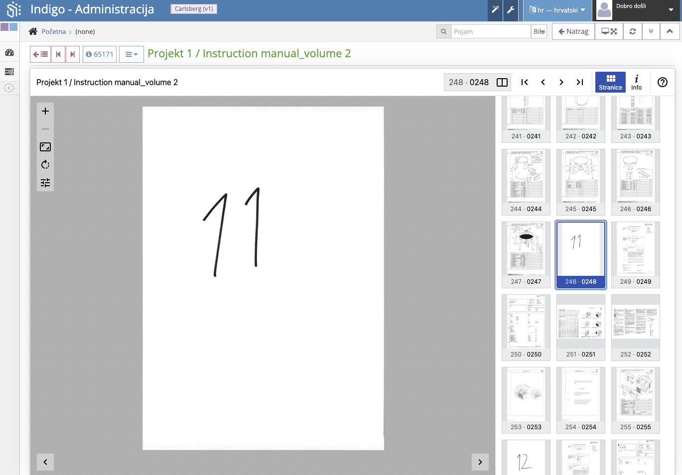Go to previous page in viewer toolbar

(x=543, y=82)
